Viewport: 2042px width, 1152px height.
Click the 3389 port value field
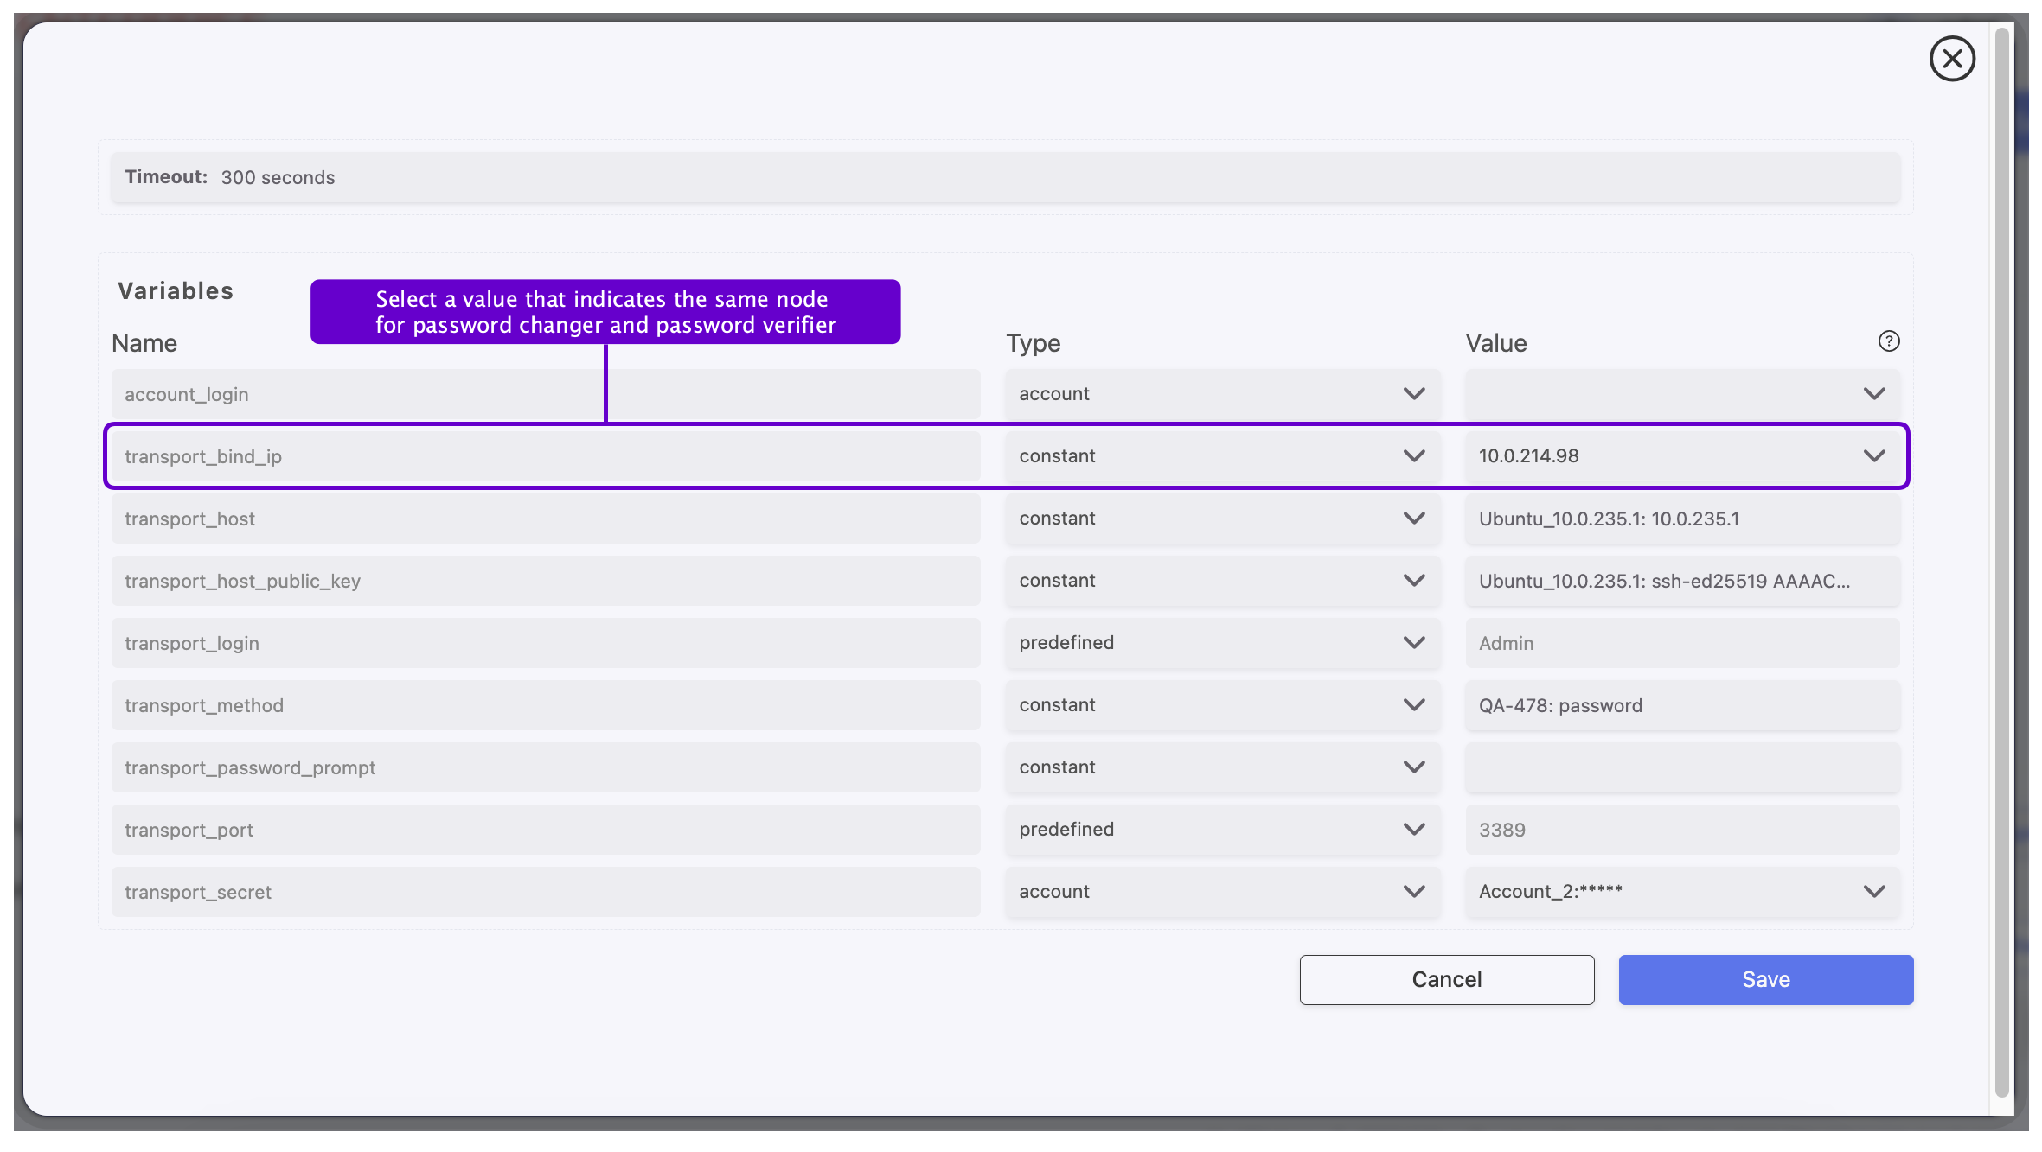[x=1682, y=830]
